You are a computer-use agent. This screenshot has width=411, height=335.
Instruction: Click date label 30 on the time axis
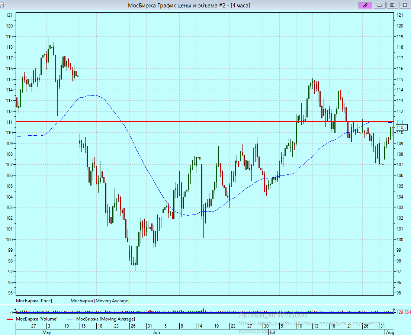click(266, 326)
